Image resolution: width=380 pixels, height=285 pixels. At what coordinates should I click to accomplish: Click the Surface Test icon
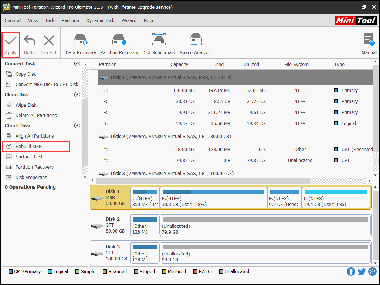9,157
